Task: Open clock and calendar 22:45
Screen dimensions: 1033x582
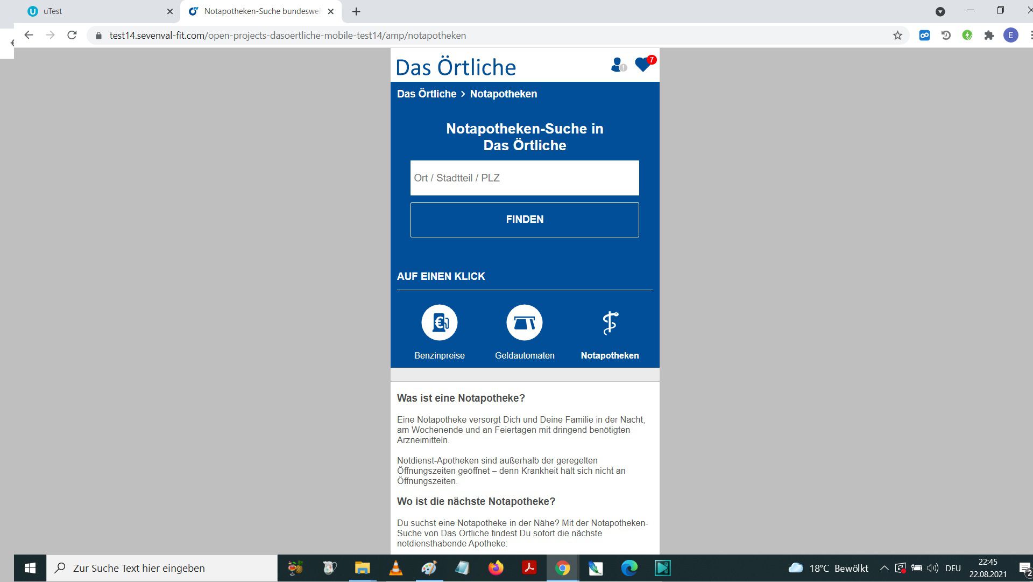Action: coord(988,568)
